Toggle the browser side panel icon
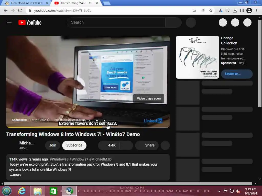262x196 pixels. pyautogui.click(x=242, y=10)
